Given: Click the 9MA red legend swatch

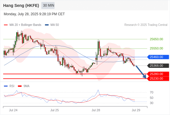Looking at the screenshot, I should point(20,86).
